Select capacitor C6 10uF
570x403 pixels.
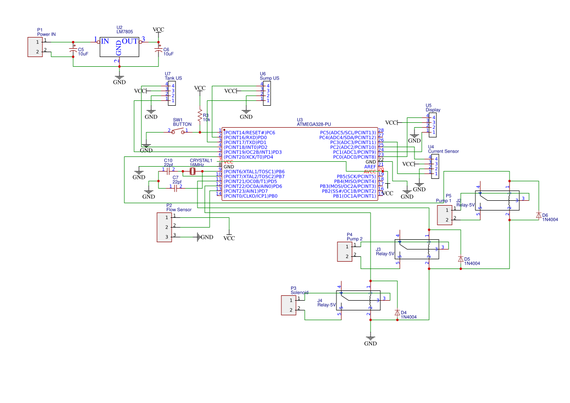pos(158,50)
